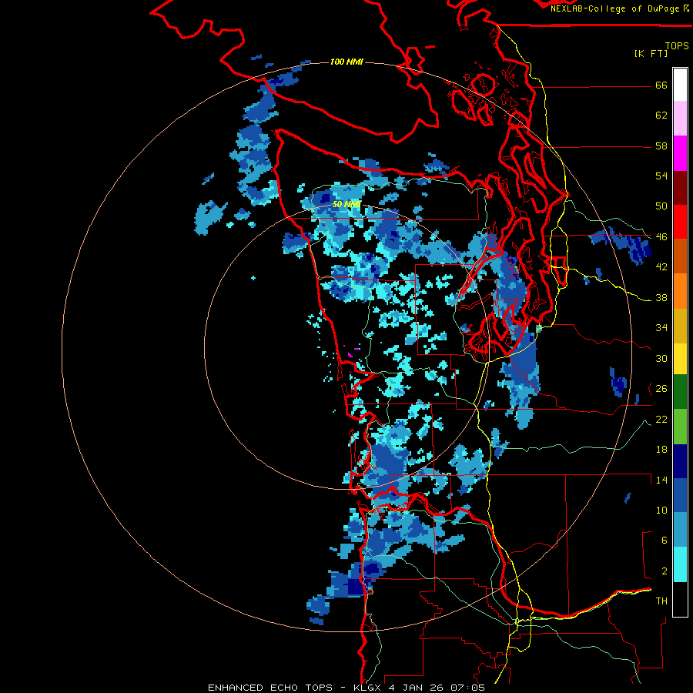Click the 66 legend value label
This screenshot has height=693, width=693.
coord(661,85)
